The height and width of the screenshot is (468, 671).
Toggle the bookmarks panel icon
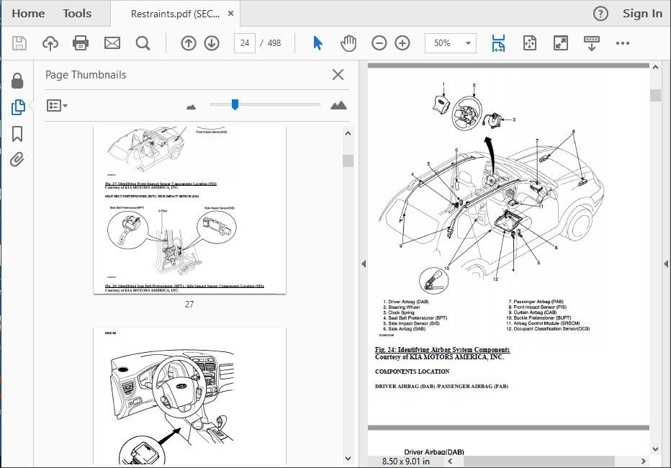17,134
